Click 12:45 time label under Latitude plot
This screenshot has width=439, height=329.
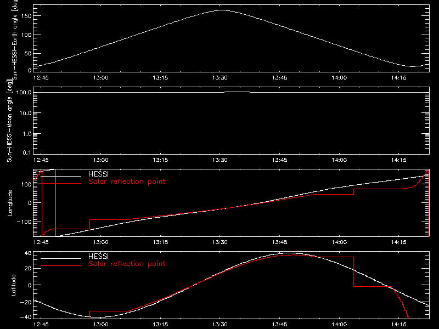coord(41,324)
